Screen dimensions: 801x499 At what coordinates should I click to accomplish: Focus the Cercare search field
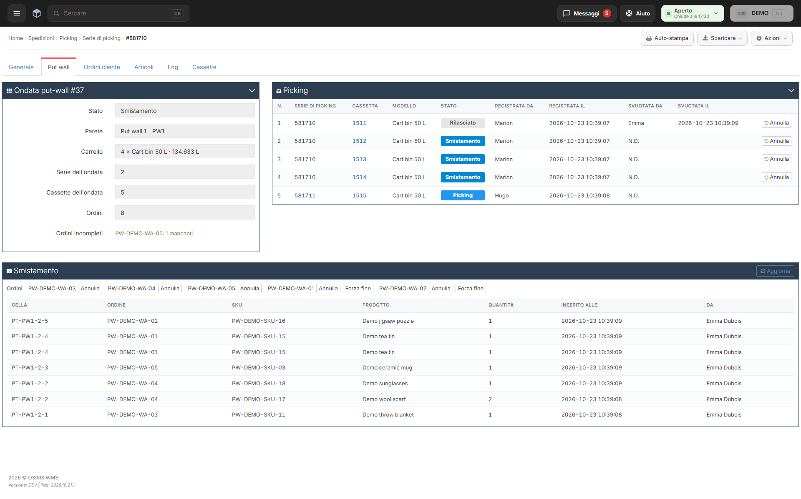(118, 13)
